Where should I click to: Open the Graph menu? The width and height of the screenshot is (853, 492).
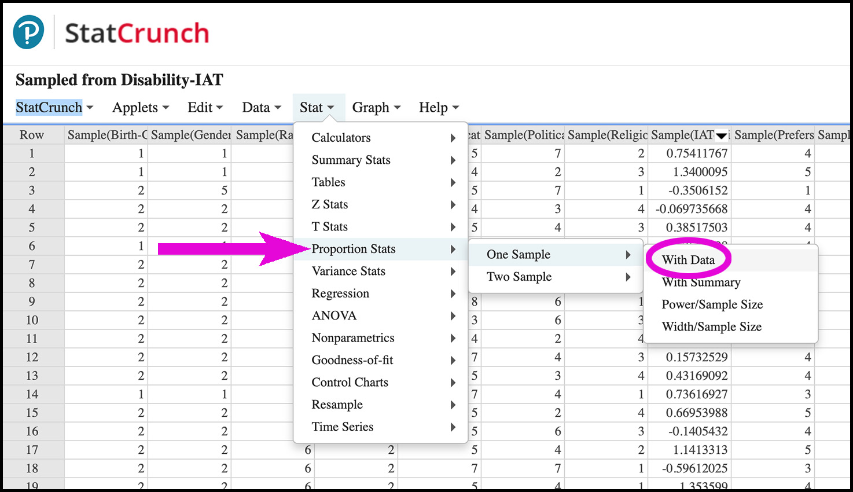[x=376, y=108]
